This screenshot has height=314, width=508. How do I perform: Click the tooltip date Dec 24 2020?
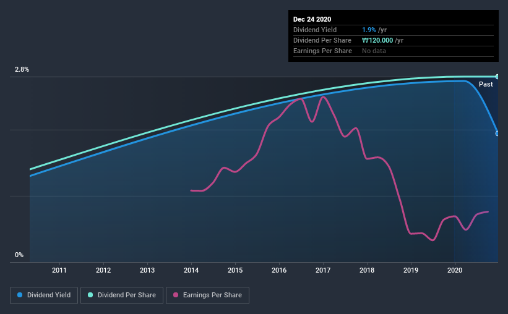pyautogui.click(x=312, y=19)
